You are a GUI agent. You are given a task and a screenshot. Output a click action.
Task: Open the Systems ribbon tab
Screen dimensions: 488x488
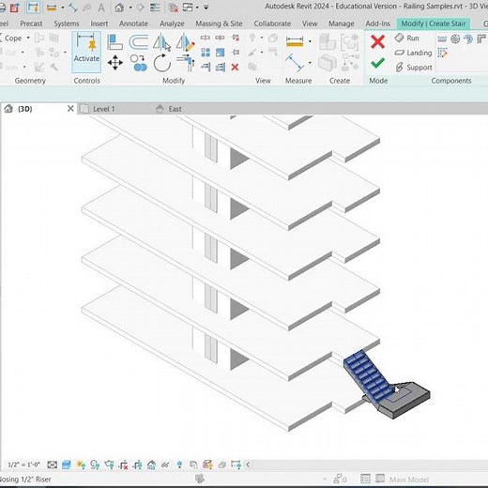point(67,23)
